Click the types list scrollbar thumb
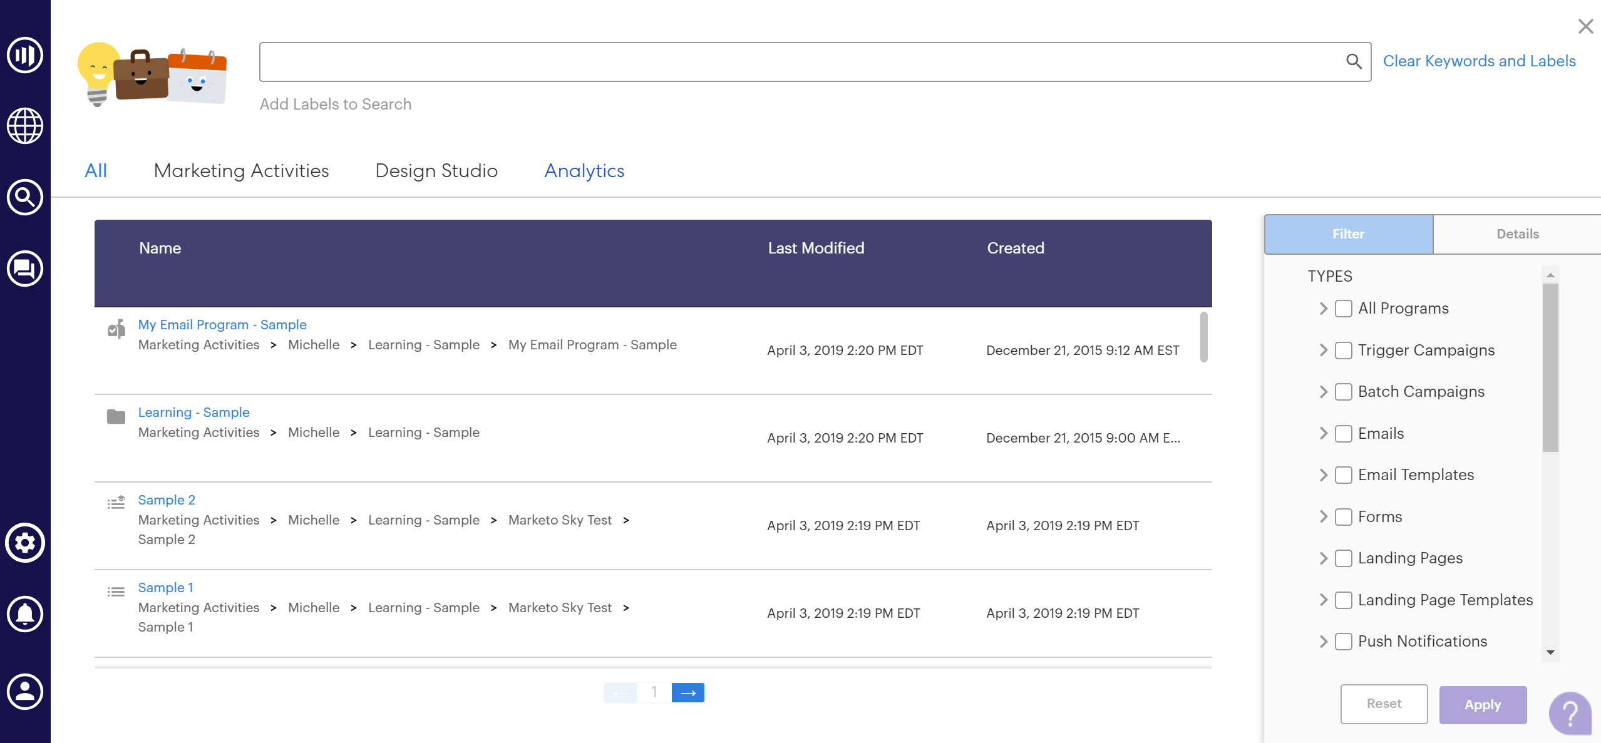The width and height of the screenshot is (1601, 743). (x=1550, y=367)
